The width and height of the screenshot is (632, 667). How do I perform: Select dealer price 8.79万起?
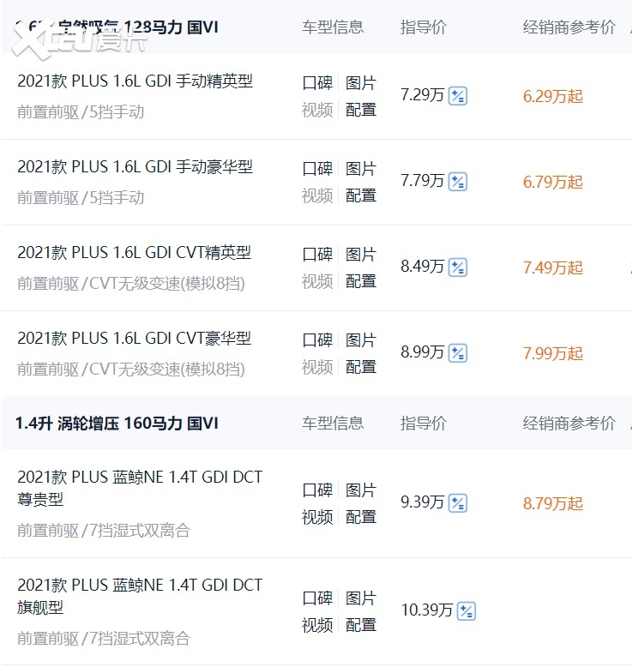pyautogui.click(x=553, y=503)
